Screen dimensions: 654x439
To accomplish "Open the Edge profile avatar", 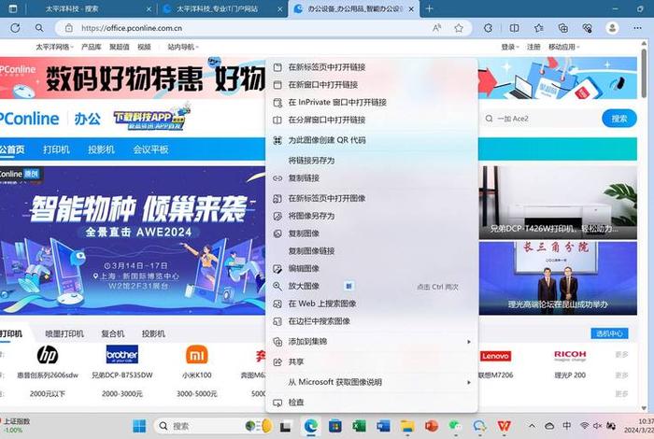I will tap(612, 28).
